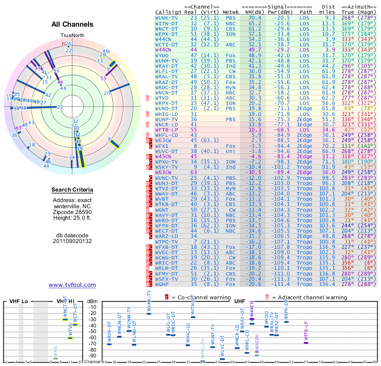Click the WGHP callsign in the last row

(x=161, y=284)
